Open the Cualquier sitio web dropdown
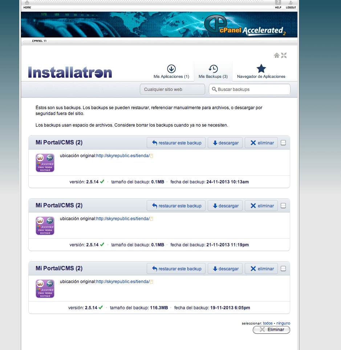341x350 pixels. (172, 89)
